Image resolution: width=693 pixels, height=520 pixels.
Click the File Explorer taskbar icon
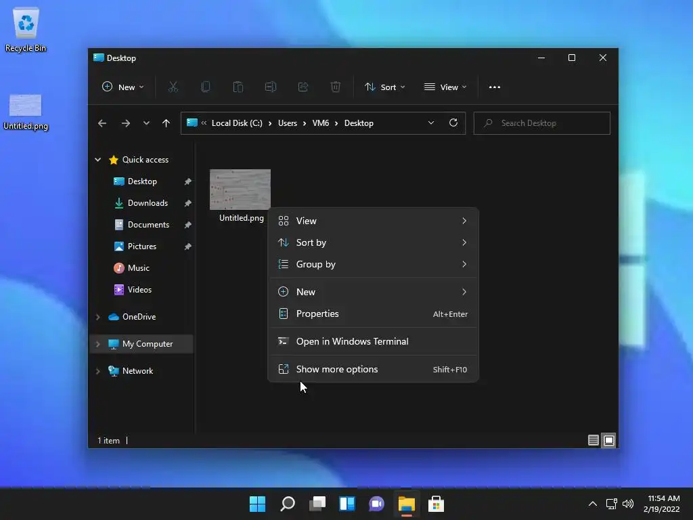coord(407,504)
